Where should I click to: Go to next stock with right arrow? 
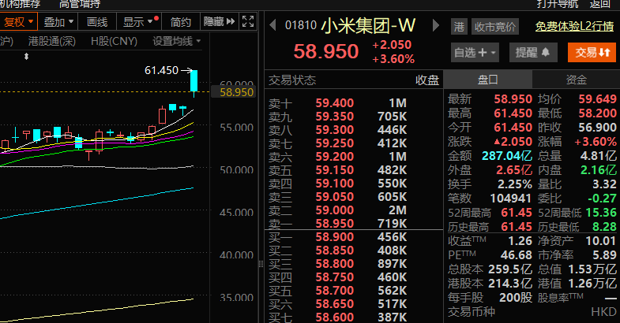(x=436, y=25)
